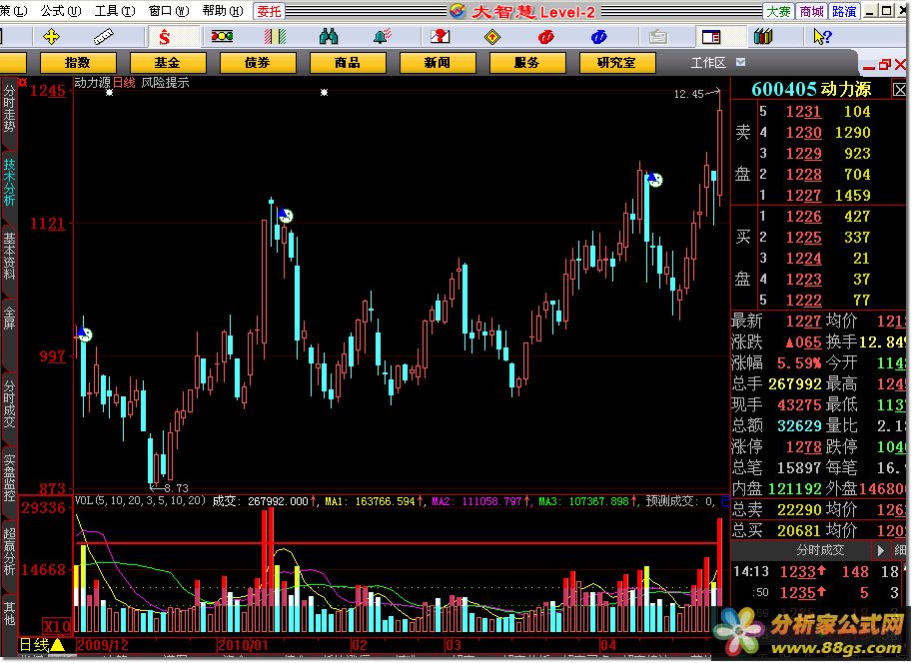Screen dimensions: 913x663
Task: Click the help cursor question mark icon
Action: coord(822,37)
